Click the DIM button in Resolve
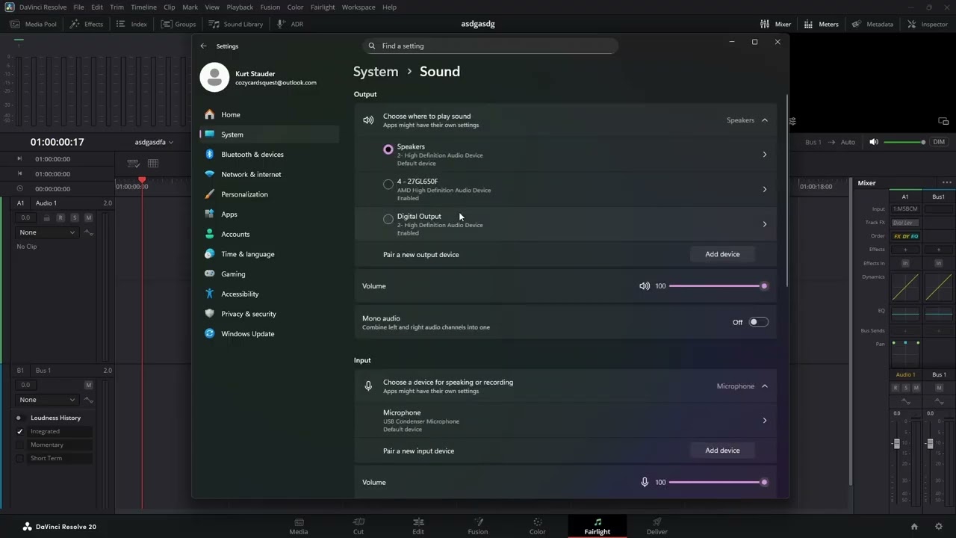 point(939,142)
